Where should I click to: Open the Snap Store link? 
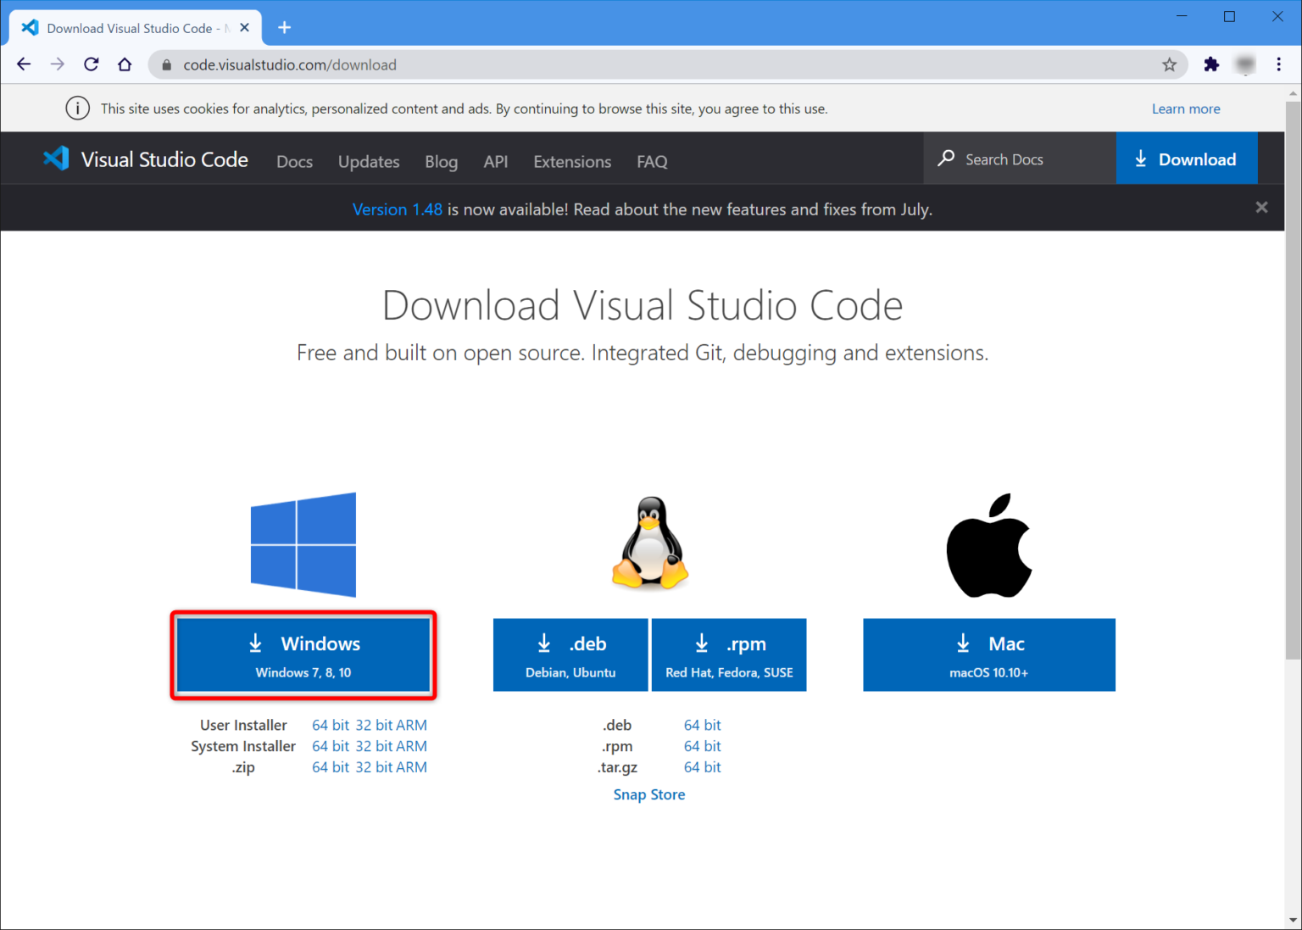pos(649,794)
